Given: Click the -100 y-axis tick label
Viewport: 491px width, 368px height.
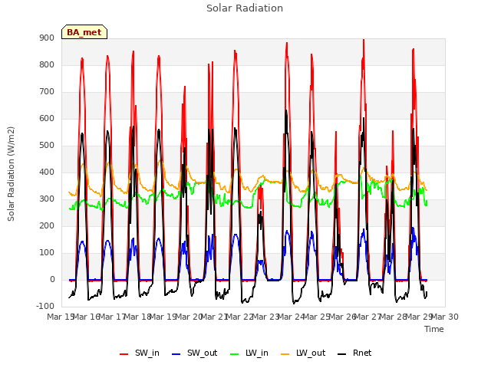Looking at the screenshot, I should tap(45, 306).
